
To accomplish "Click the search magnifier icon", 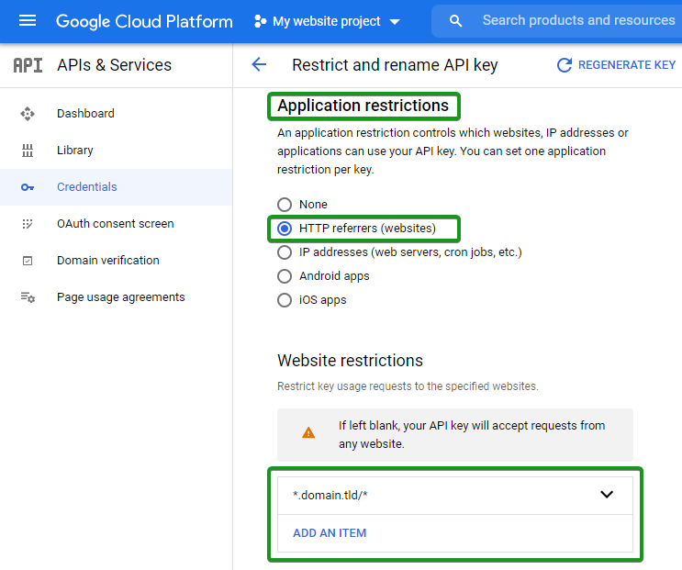I will (455, 20).
